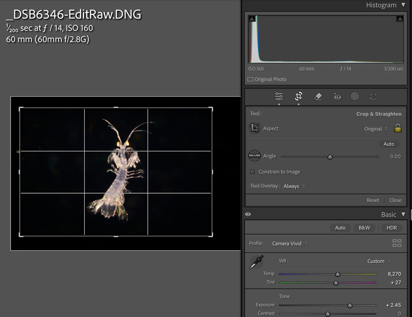This screenshot has height=317, width=412.
Task: Click Auto to straighten the angle
Action: tap(389, 144)
